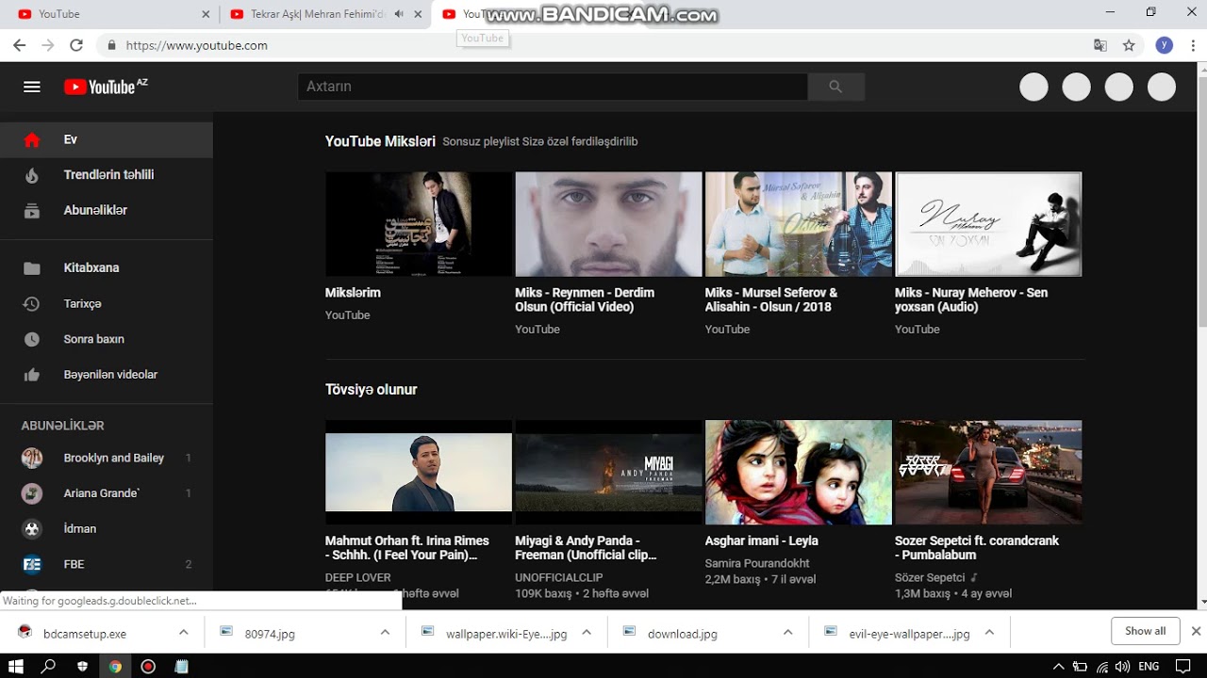This screenshot has width=1207, height=678.
Task: Open Mursel Seferov & Alisahin mix thumbnail
Action: click(799, 224)
